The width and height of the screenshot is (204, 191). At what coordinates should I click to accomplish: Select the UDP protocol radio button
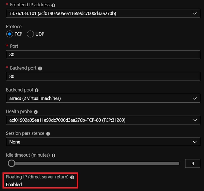30,34
